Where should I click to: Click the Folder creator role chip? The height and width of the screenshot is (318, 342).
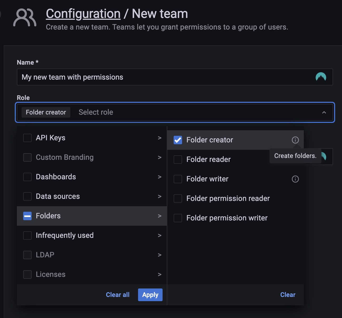[x=46, y=112]
